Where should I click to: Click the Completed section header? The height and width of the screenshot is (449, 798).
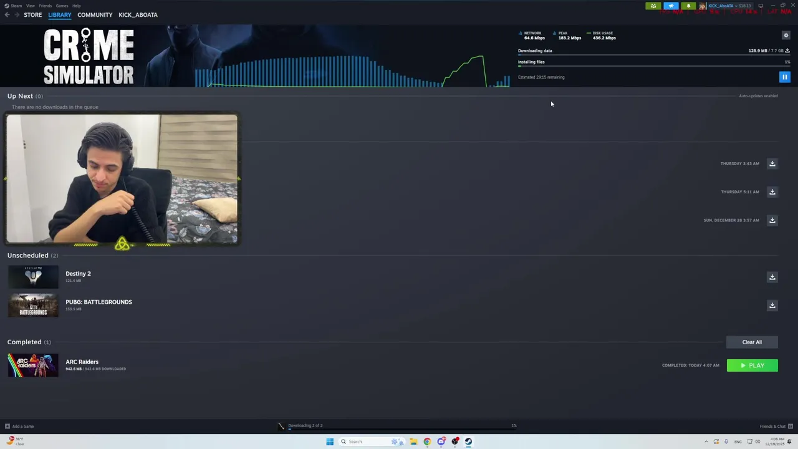pos(29,342)
